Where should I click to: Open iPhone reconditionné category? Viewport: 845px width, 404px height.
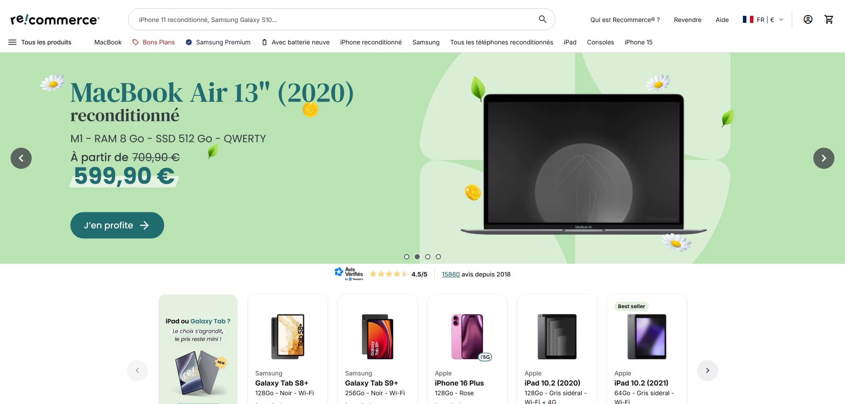pos(371,42)
